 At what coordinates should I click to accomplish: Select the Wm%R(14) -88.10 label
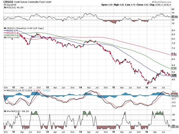click(x=18, y=111)
